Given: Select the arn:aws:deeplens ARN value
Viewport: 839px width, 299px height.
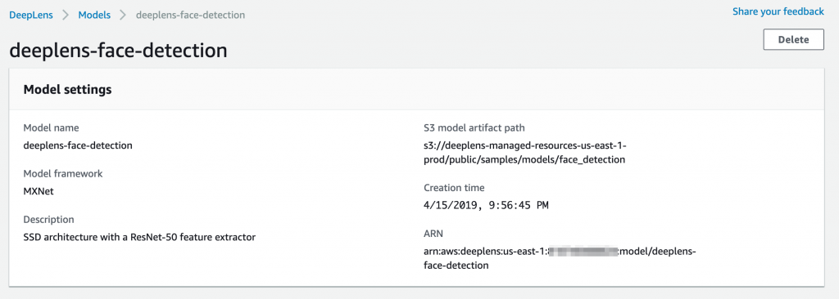Looking at the screenshot, I should pos(560,257).
